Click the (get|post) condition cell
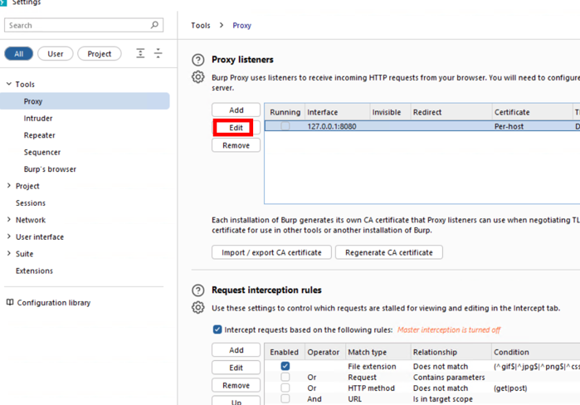 [510, 388]
